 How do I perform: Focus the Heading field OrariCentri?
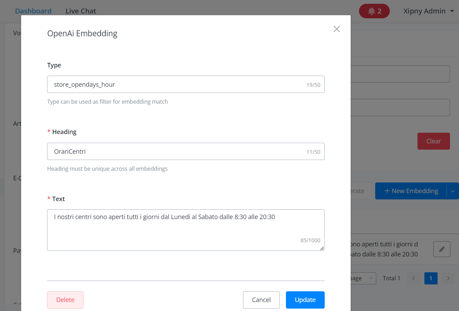[186, 151]
